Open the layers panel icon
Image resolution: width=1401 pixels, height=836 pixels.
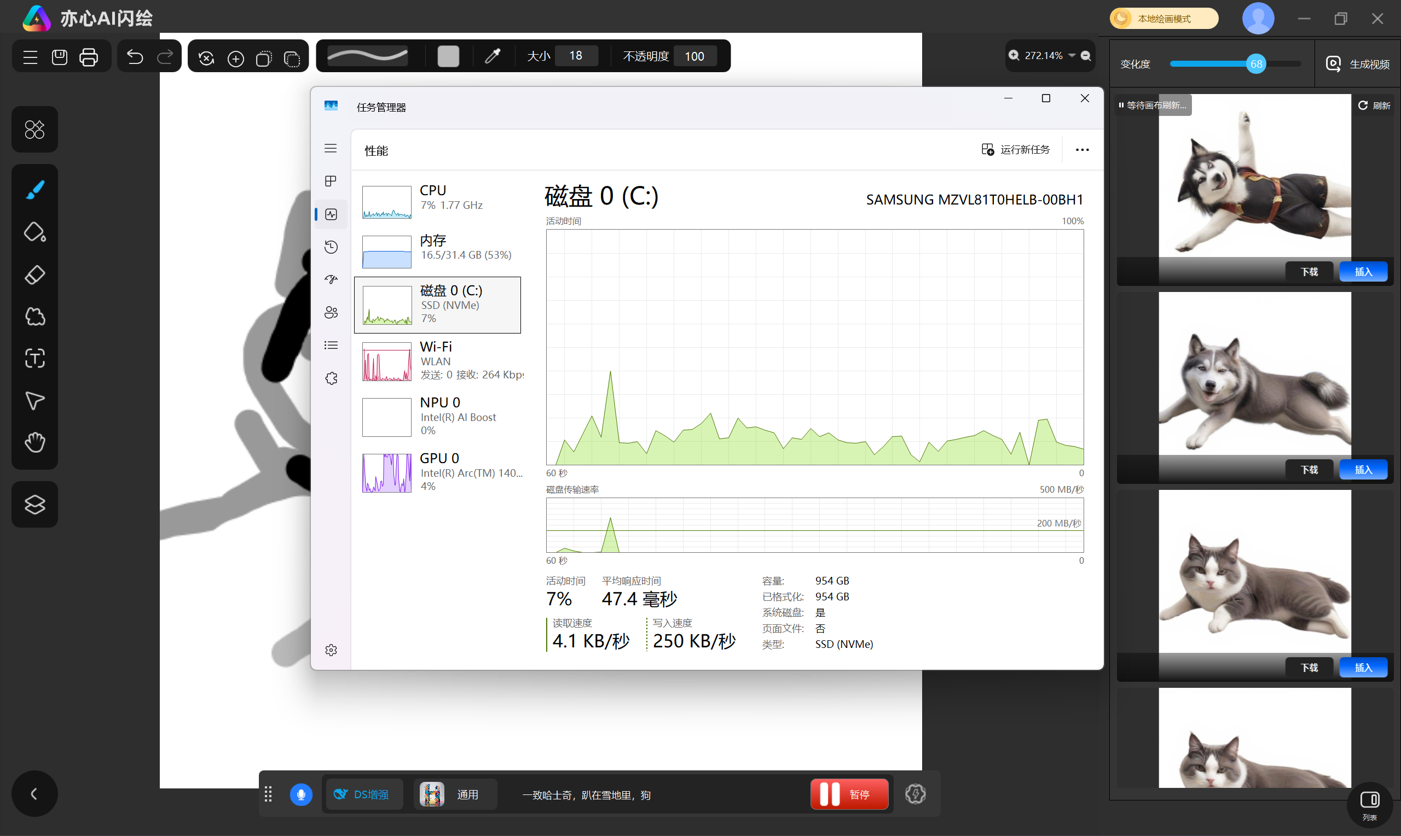tap(35, 504)
